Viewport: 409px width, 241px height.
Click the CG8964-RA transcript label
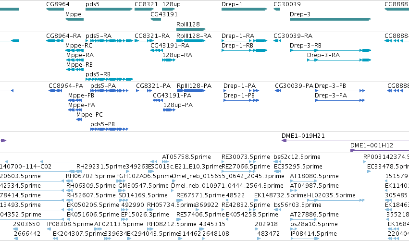click(63, 36)
